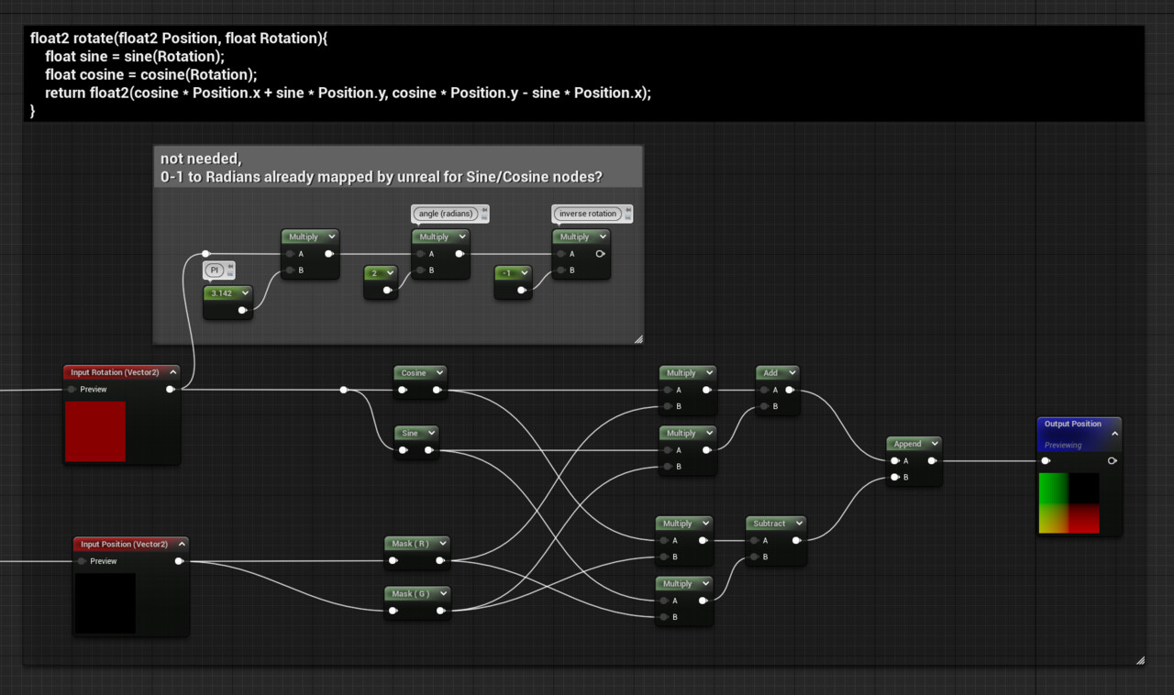Select the 3.142 constant node

(227, 292)
